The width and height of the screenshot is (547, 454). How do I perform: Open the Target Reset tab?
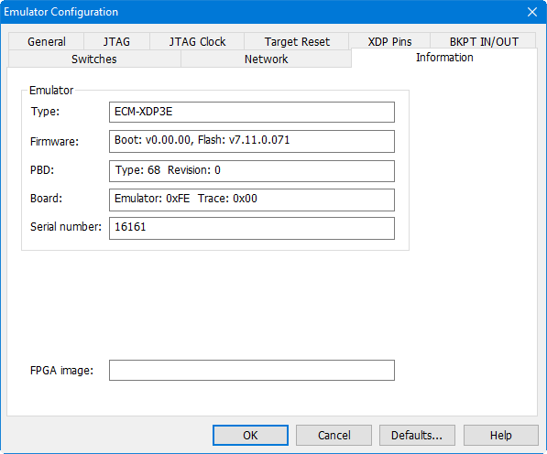pyautogui.click(x=297, y=41)
